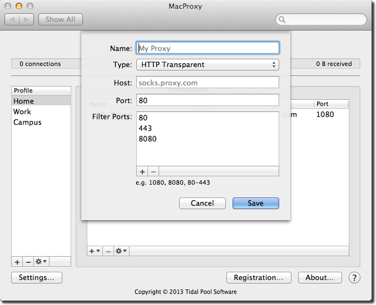Click the yellow minimize window button
The image size is (376, 305).
(19, 6)
